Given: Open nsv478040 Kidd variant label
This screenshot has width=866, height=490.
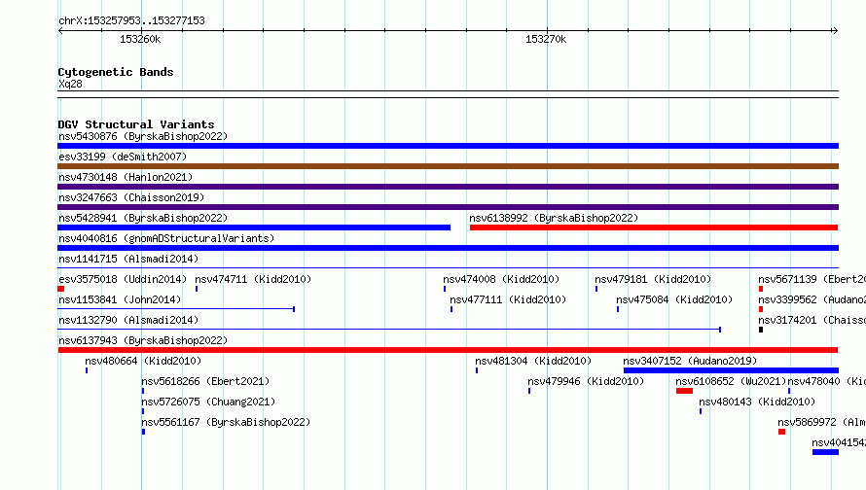Looking at the screenshot, I should tap(827, 381).
